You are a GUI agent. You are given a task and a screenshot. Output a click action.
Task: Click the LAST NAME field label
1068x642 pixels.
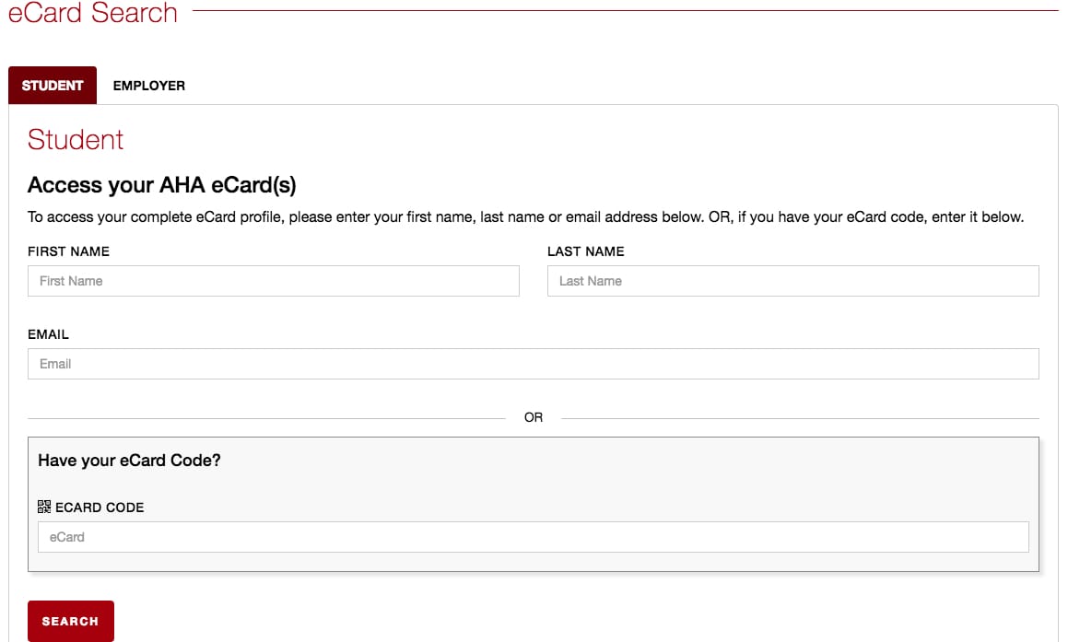586,251
